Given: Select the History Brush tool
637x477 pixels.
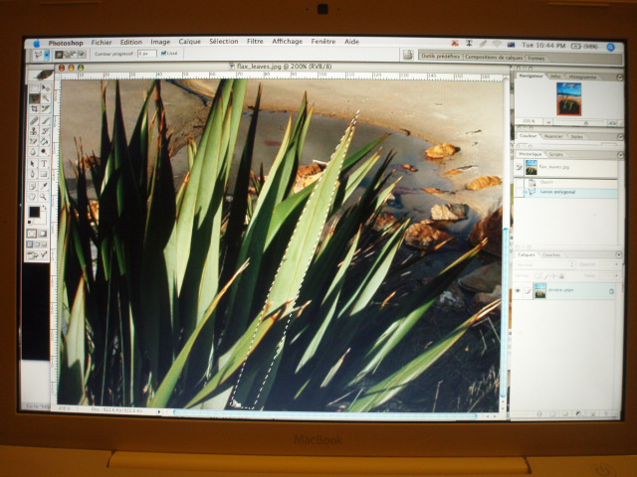Looking at the screenshot, I should pyautogui.click(x=45, y=131).
